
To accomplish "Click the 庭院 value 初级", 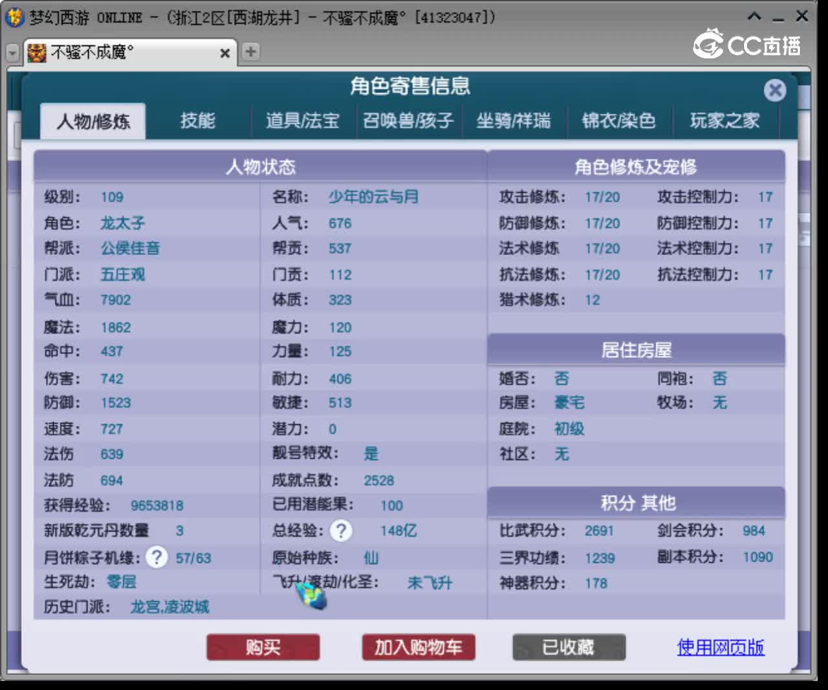I will tap(569, 428).
